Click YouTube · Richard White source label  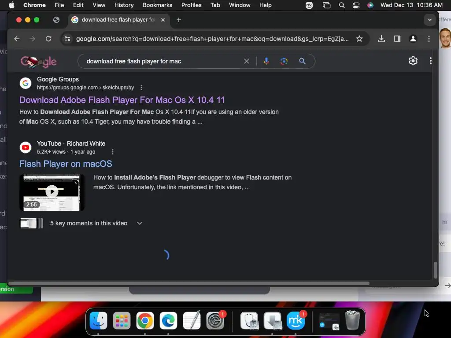click(x=71, y=143)
